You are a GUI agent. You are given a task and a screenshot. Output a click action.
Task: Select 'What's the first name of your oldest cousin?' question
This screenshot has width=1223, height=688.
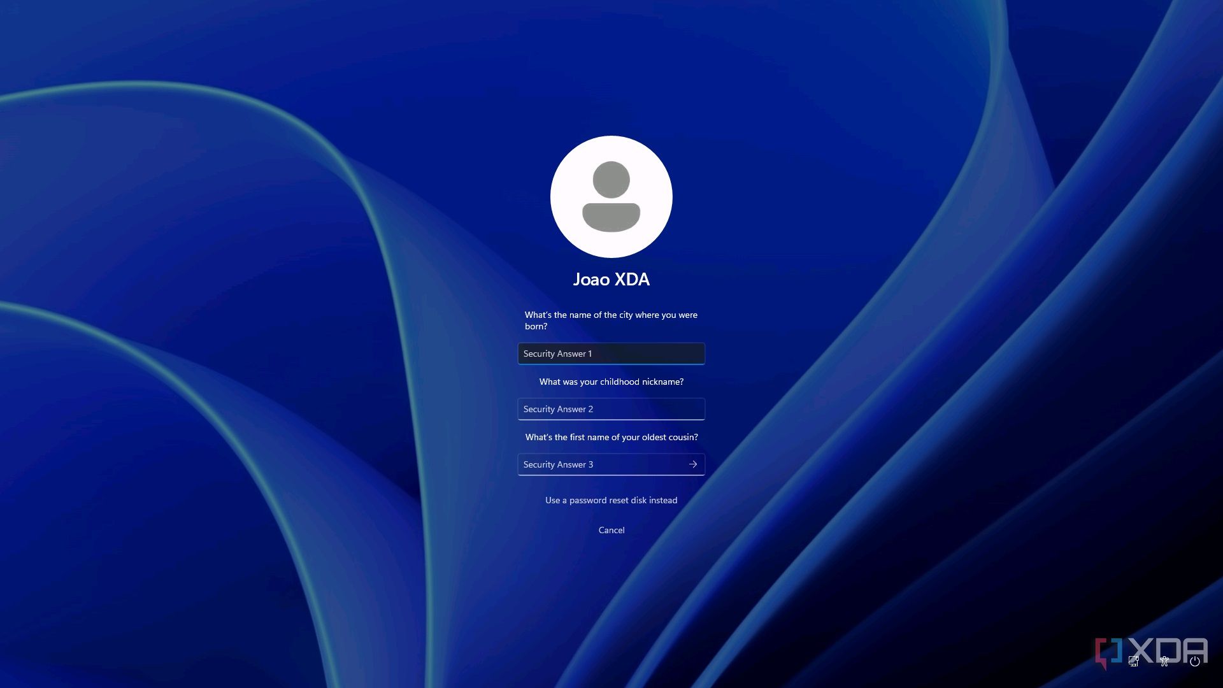pyautogui.click(x=611, y=437)
